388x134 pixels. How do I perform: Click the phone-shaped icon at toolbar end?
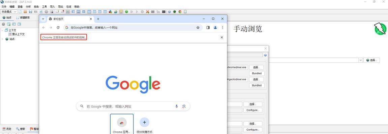[x=185, y=11]
